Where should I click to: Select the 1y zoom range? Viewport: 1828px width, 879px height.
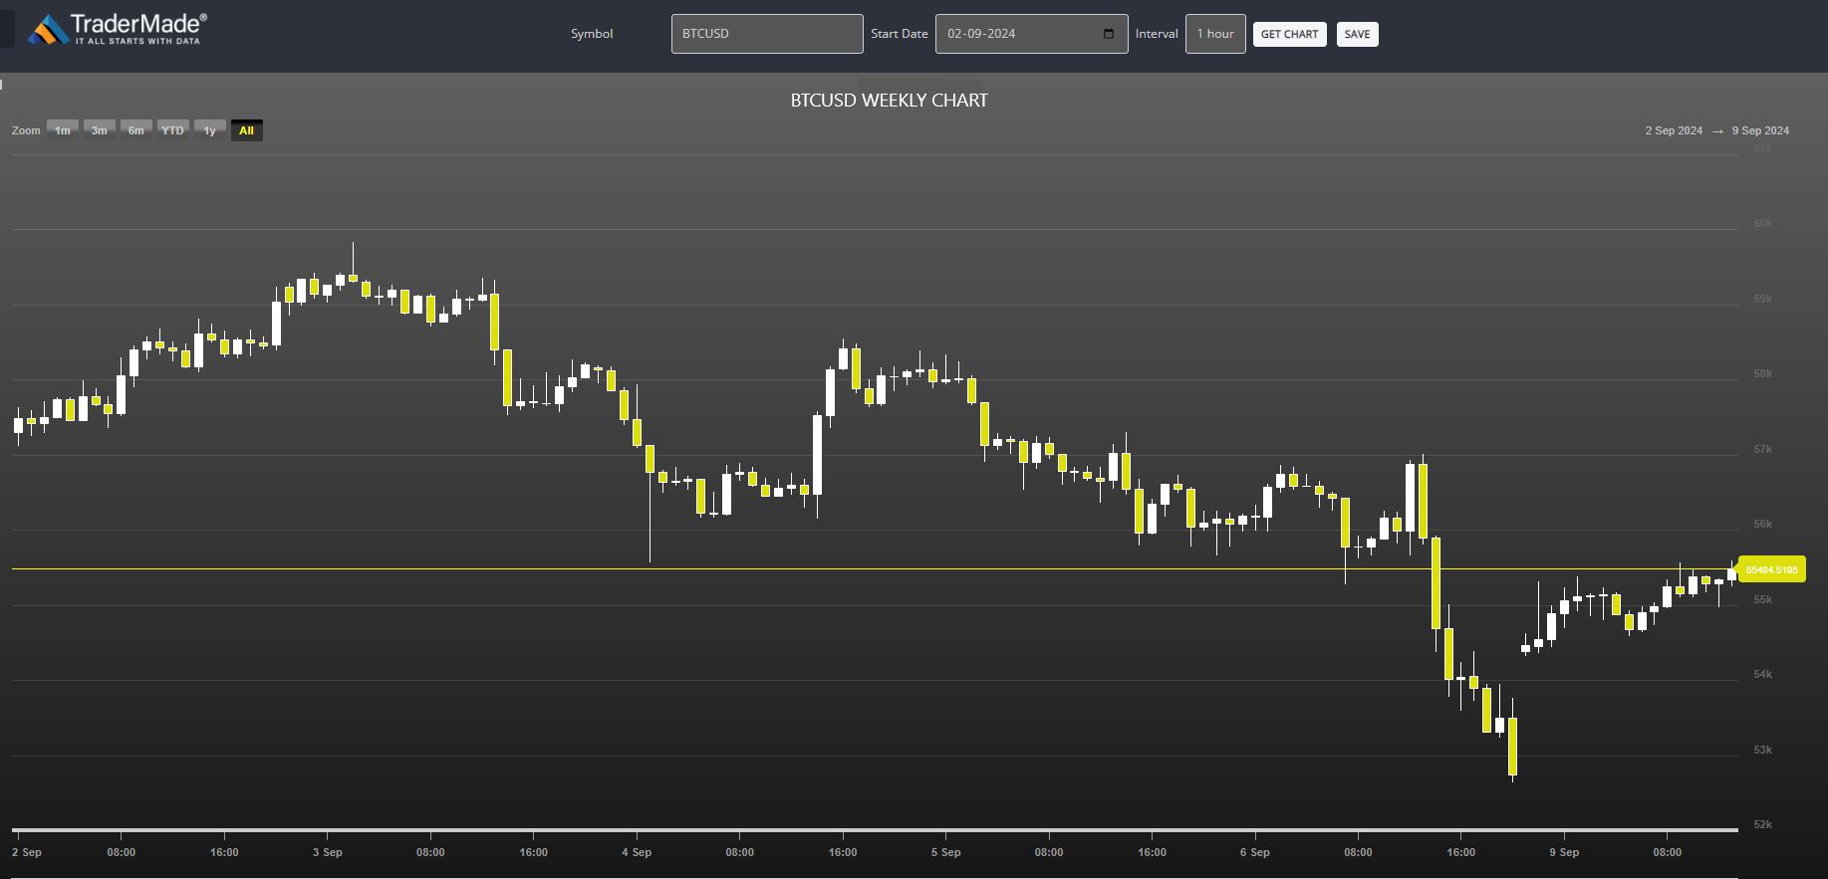tap(210, 130)
